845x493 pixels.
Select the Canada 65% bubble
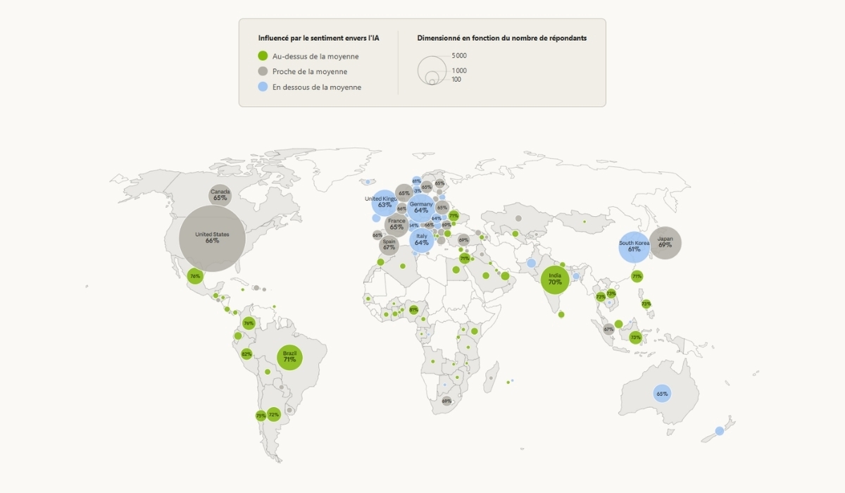(x=220, y=195)
